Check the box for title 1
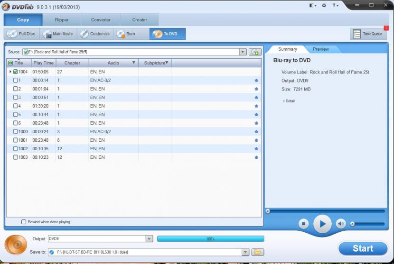Screen dimensions: 394x264 coord(15,80)
